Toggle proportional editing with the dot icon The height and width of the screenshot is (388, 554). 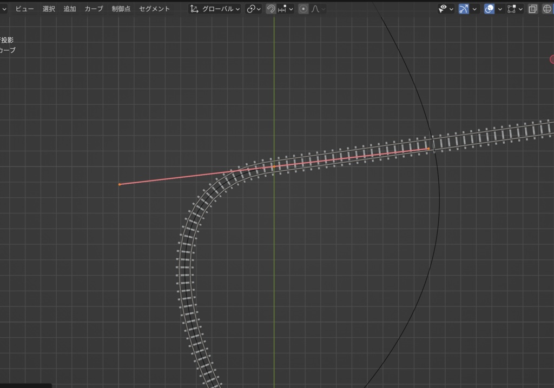[303, 9]
